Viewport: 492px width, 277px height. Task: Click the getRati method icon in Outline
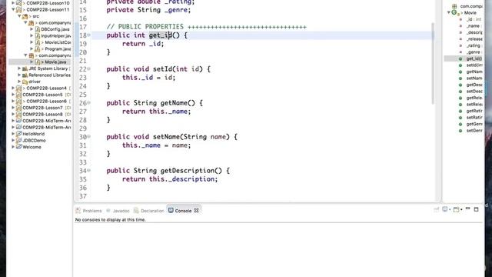coord(460,111)
